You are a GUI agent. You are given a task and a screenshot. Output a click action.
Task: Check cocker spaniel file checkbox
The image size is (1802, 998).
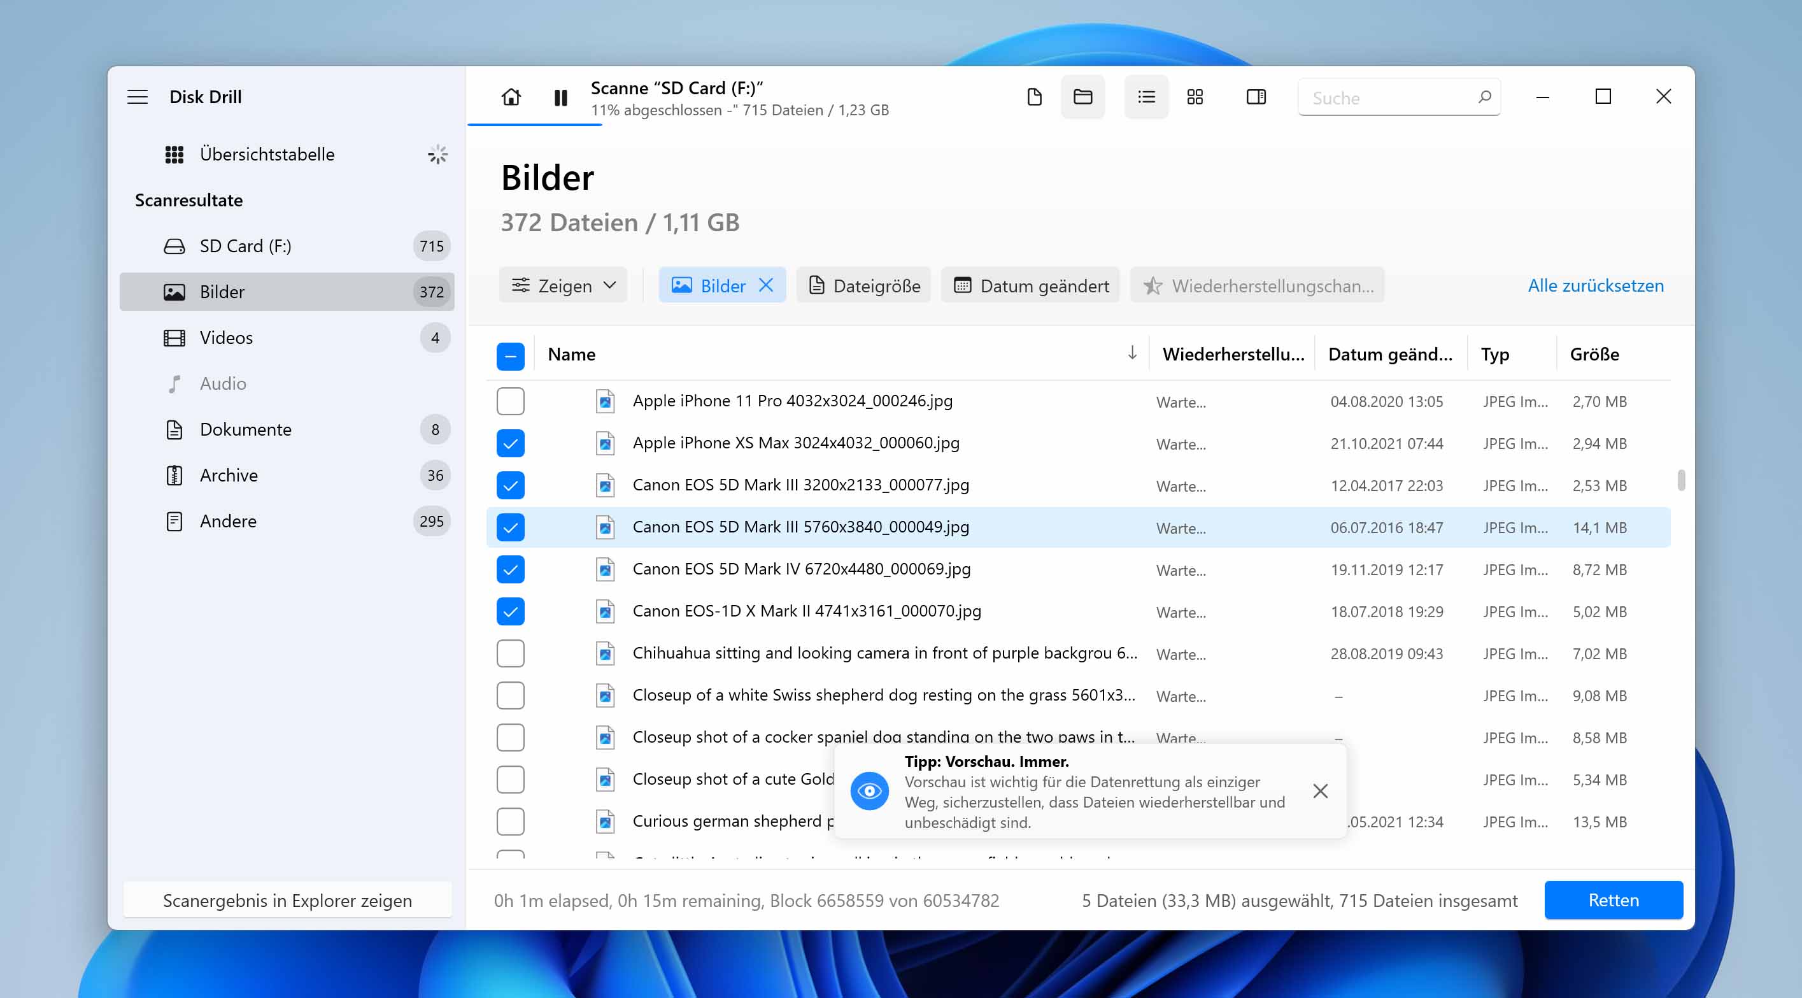[510, 737]
